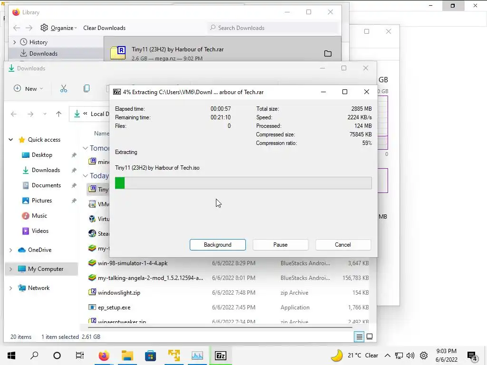Open containing folder for Tiny11 download
The width and height of the screenshot is (487, 365).
[x=328, y=53]
